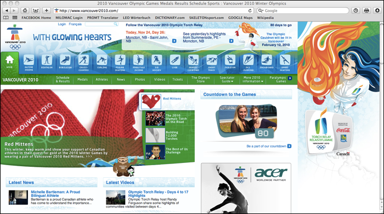384x214 pixels.
Task: Switch language with Français link
Action: (75, 24)
